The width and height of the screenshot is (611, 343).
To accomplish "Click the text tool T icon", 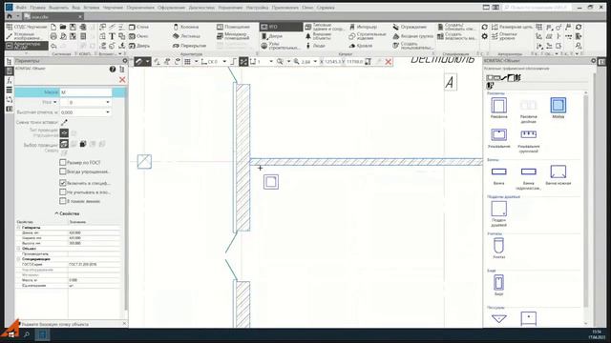I will click(x=113, y=36).
